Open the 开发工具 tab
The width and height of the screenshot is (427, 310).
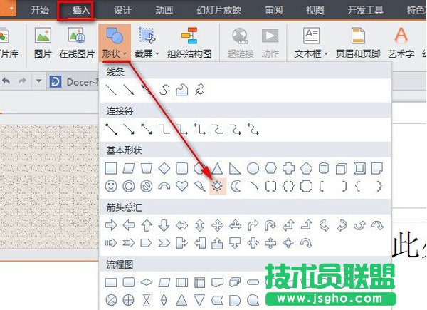(365, 11)
